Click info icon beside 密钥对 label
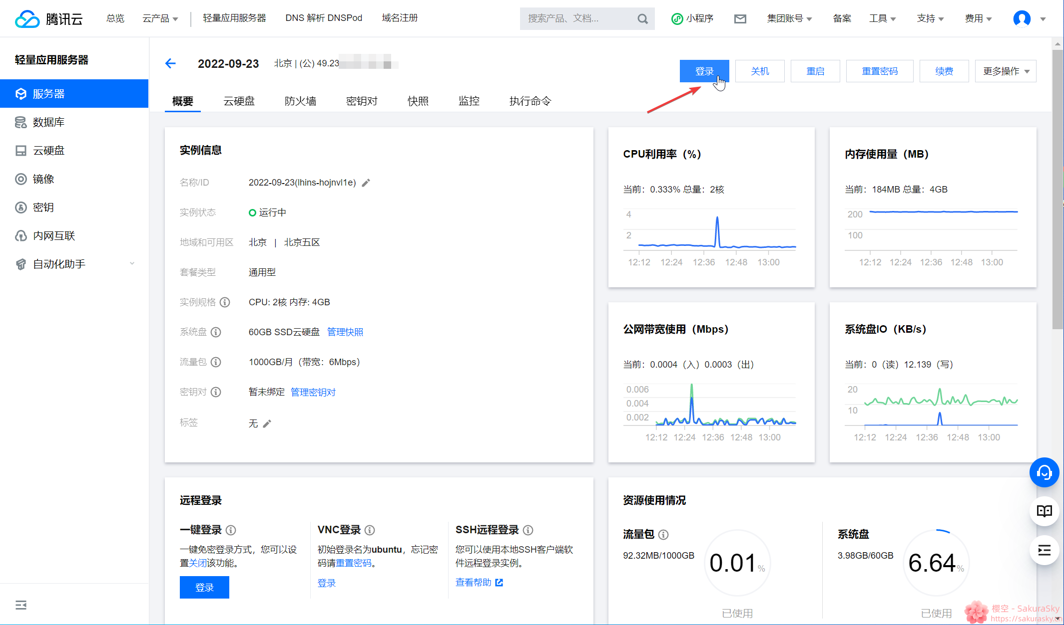1064x625 pixels. pyautogui.click(x=216, y=392)
